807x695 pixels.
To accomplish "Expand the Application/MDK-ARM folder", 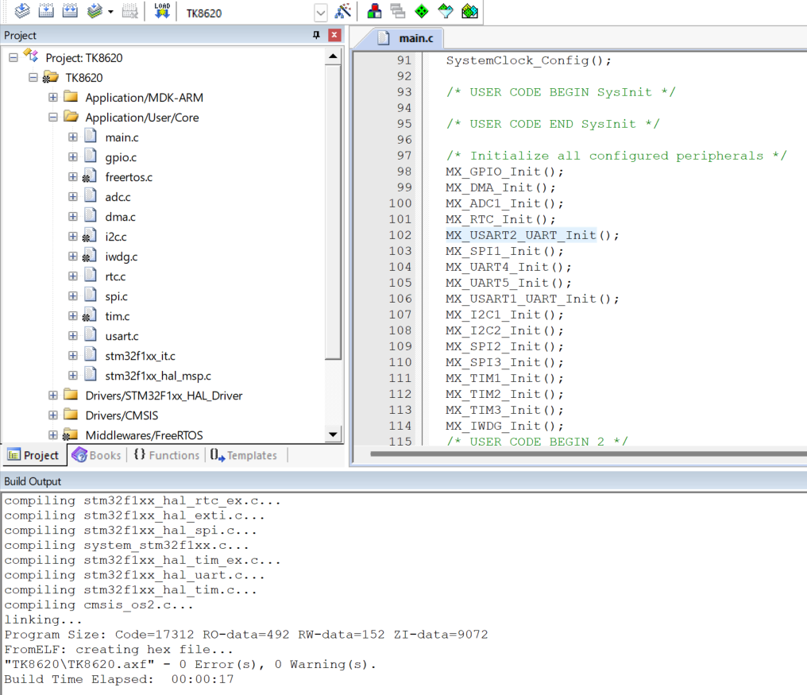I will pos(53,97).
